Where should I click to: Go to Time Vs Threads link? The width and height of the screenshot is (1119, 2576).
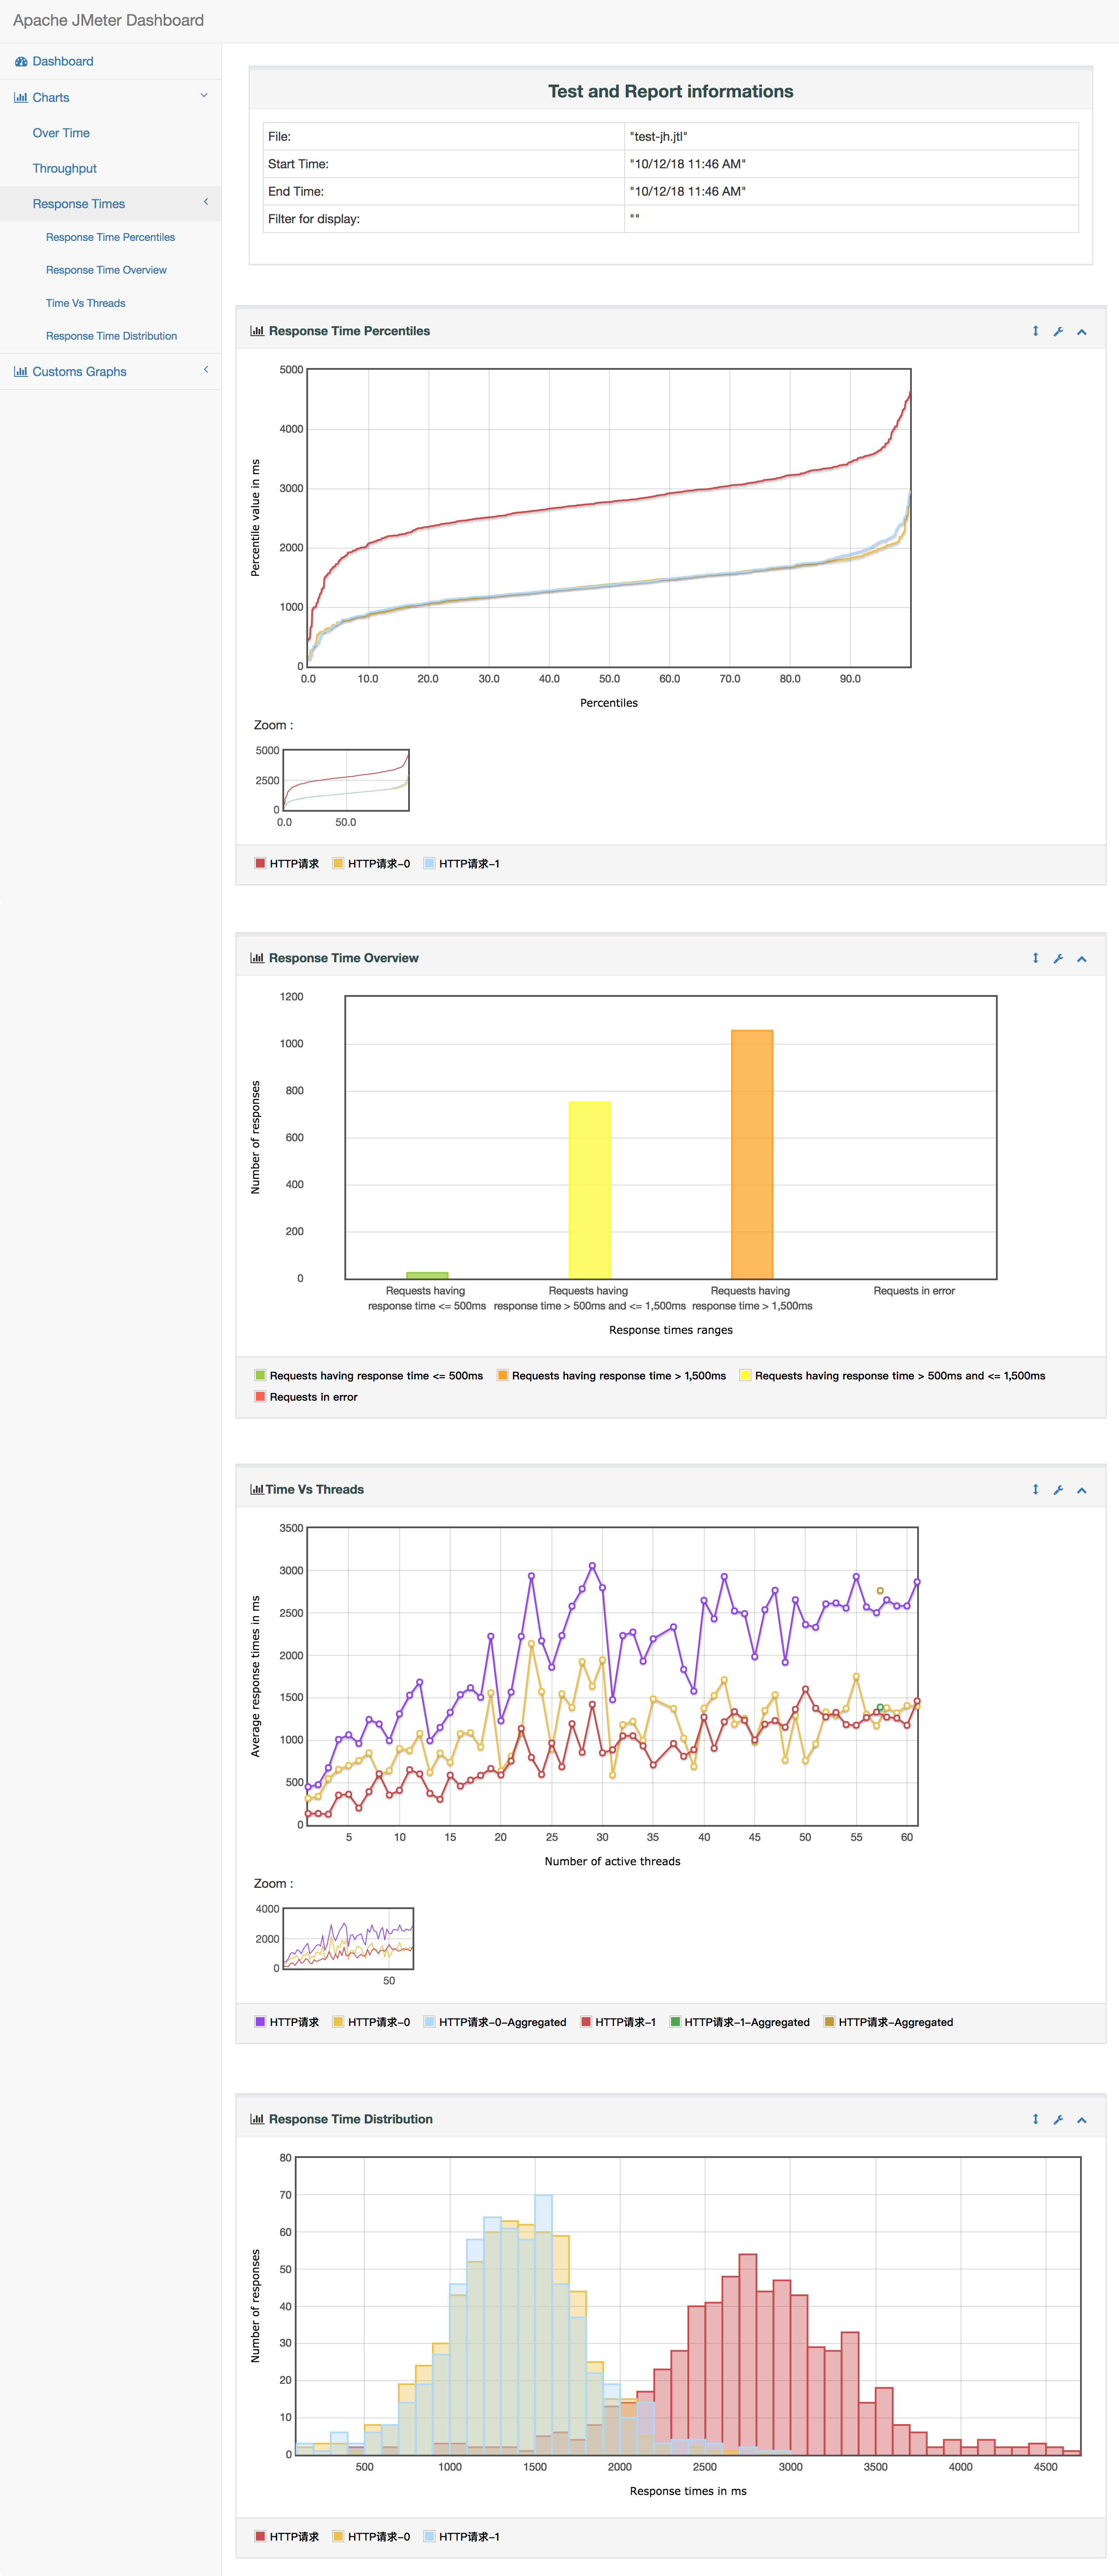(x=86, y=303)
